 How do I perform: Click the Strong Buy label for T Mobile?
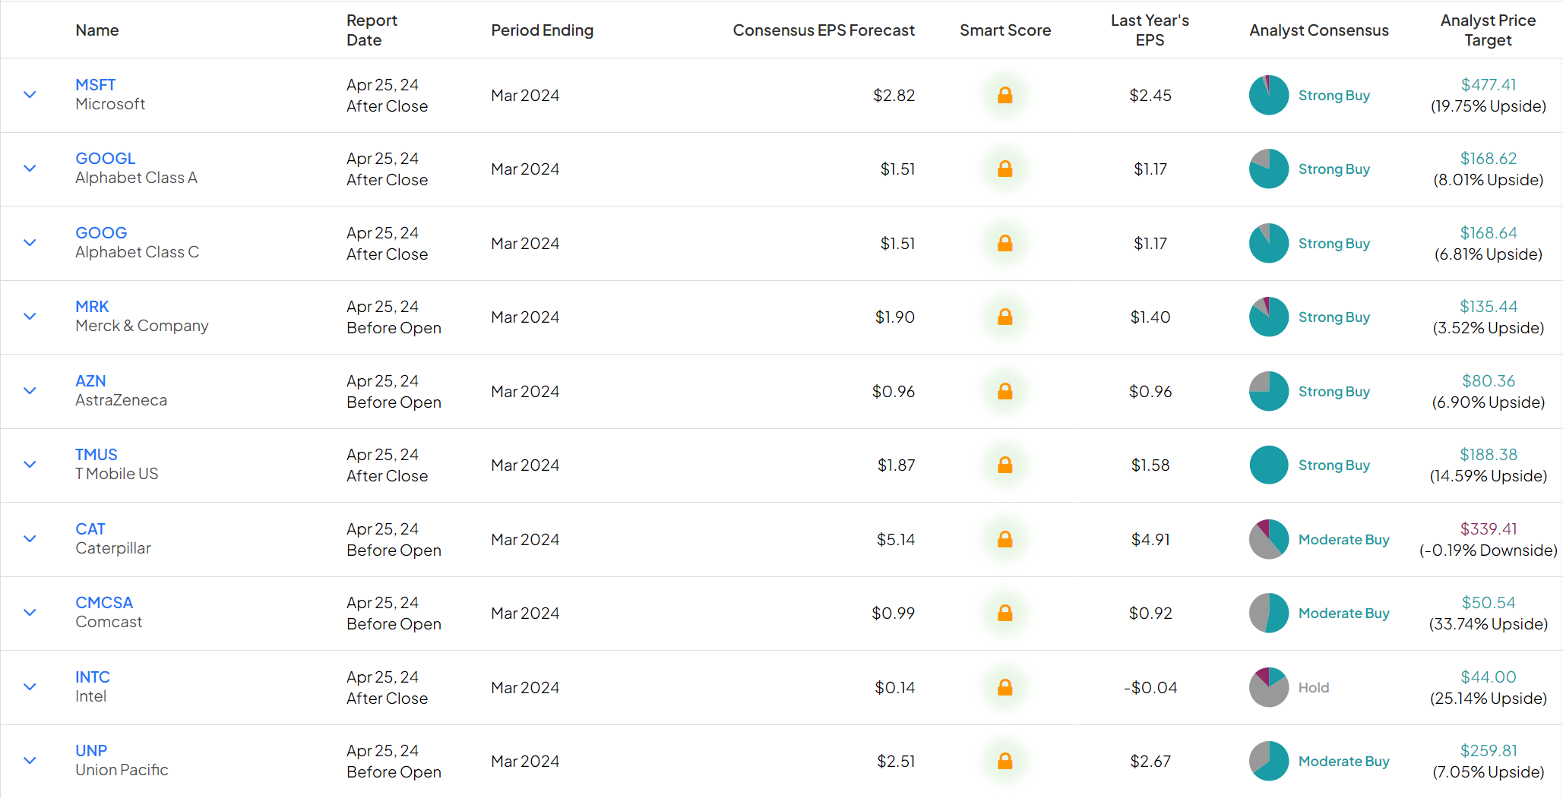(x=1334, y=465)
